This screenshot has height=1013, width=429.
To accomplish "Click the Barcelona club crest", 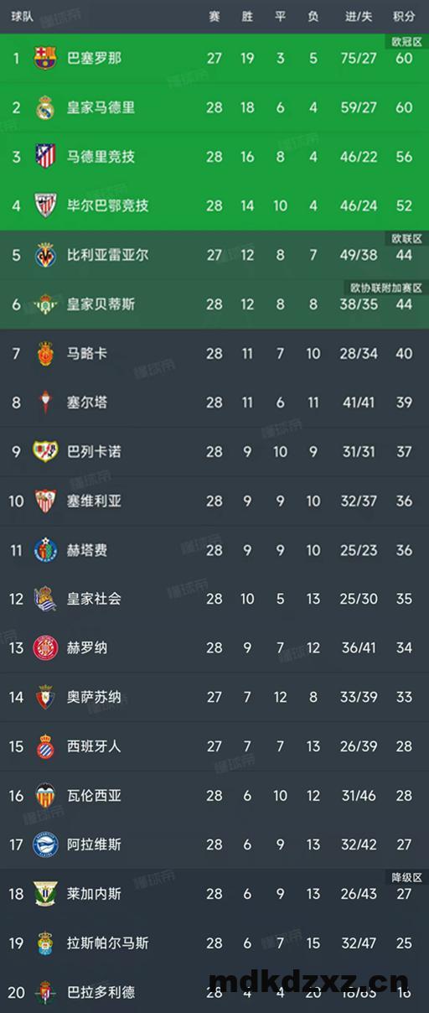I will pyautogui.click(x=45, y=58).
